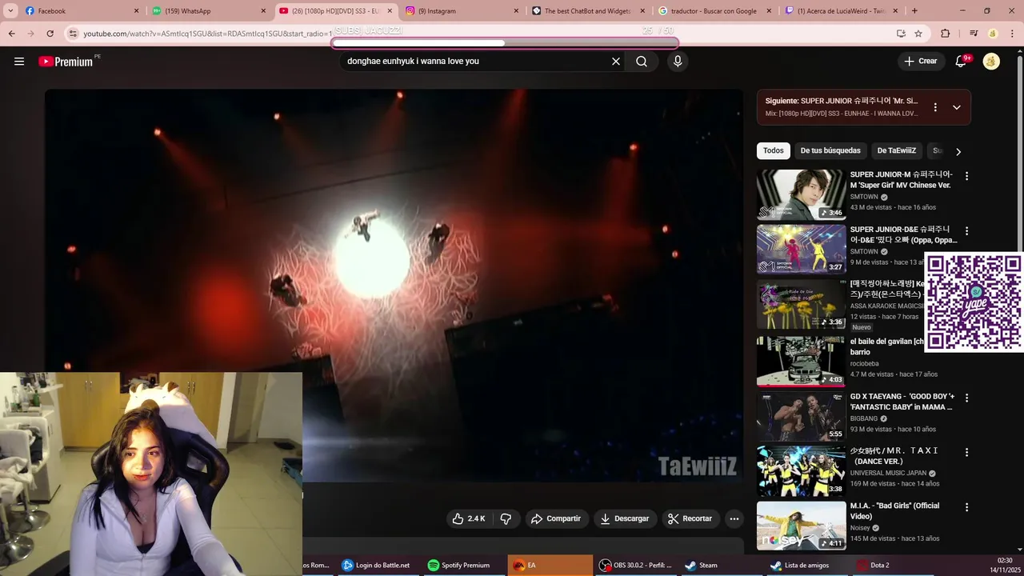Open UNIVERSAL MUSIC JAPAN channel link
This screenshot has height=576, width=1024.
tap(889, 473)
